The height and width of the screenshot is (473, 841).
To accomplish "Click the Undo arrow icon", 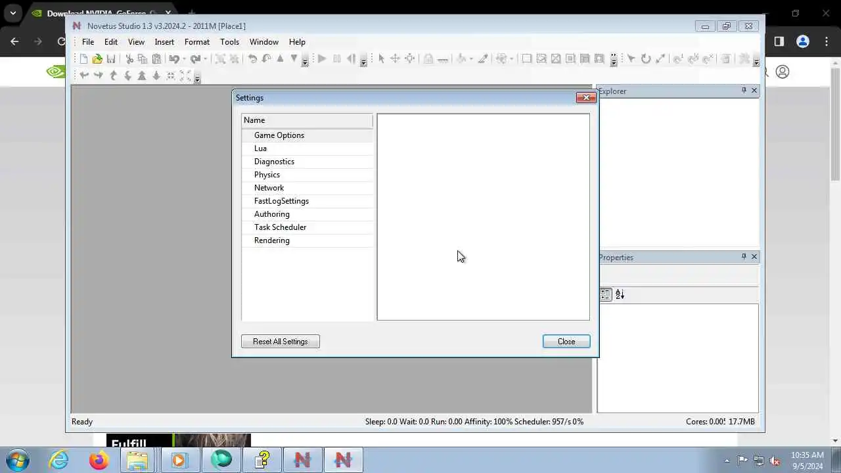I will [173, 59].
